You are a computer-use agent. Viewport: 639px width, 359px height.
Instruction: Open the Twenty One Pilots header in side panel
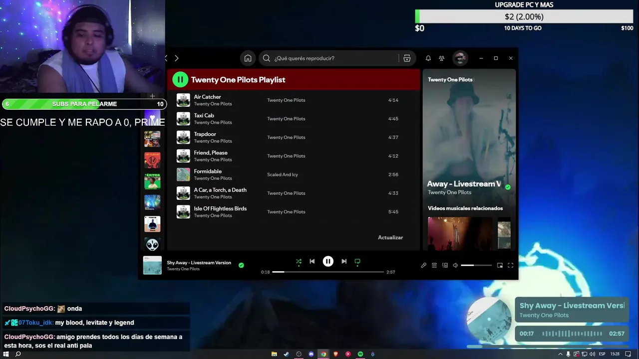(450, 79)
